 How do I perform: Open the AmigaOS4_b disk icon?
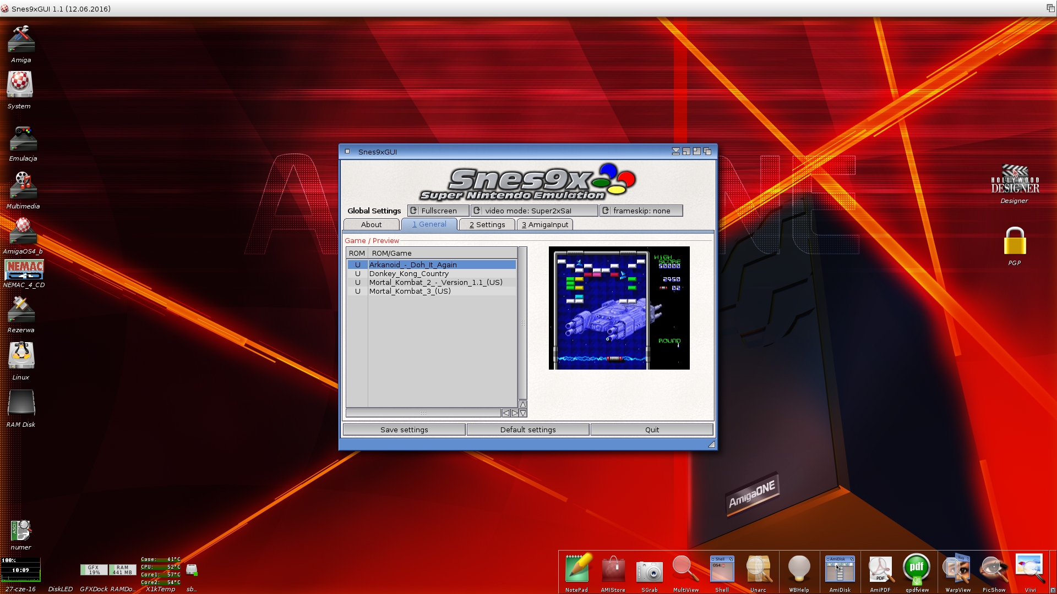[23, 230]
